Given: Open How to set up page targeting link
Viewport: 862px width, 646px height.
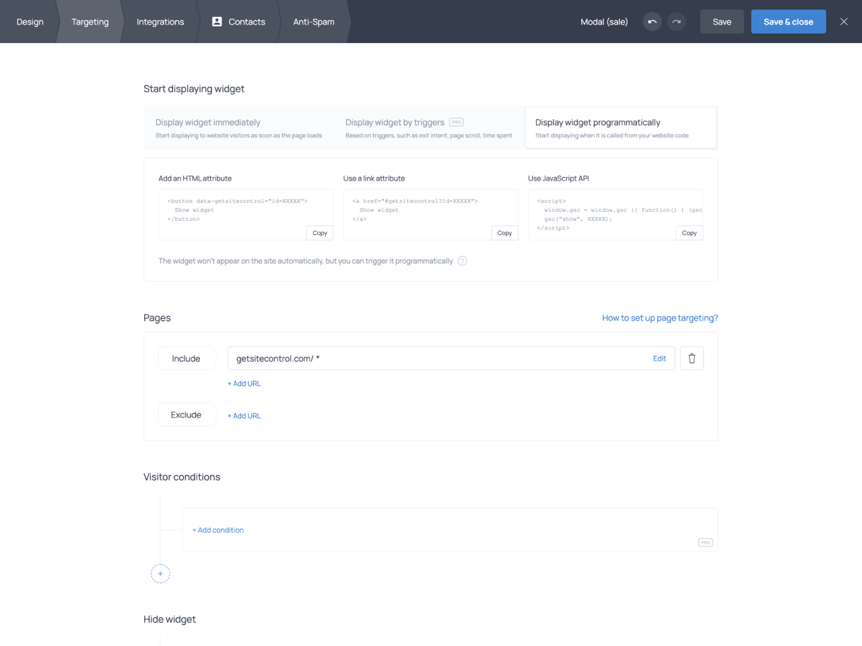Looking at the screenshot, I should point(660,318).
